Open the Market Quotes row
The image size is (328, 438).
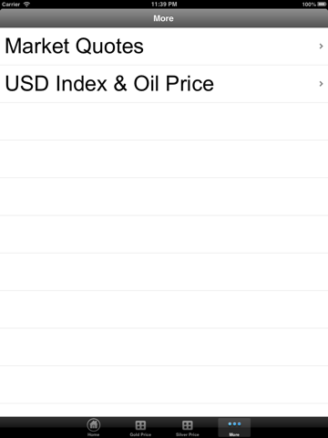pos(164,47)
